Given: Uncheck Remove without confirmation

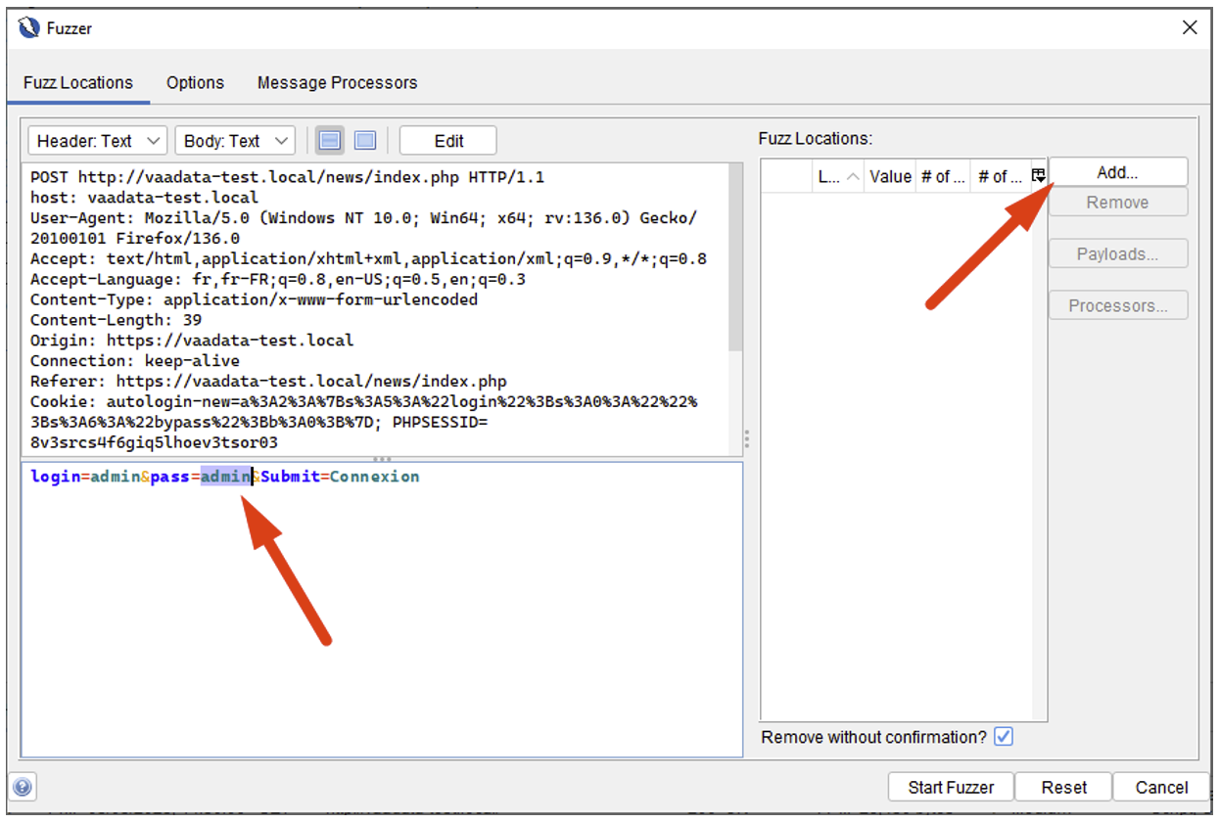Looking at the screenshot, I should click(x=1003, y=737).
